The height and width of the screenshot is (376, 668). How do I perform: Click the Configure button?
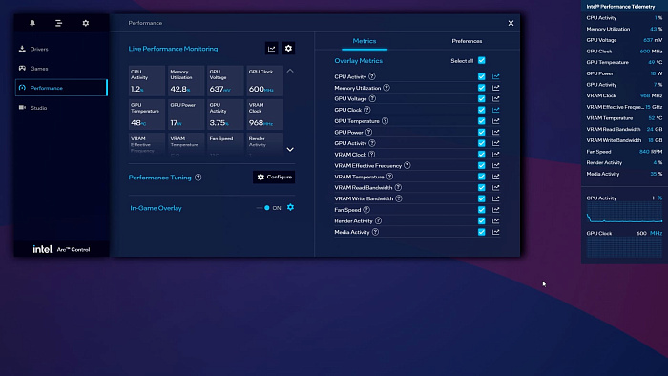(x=274, y=178)
